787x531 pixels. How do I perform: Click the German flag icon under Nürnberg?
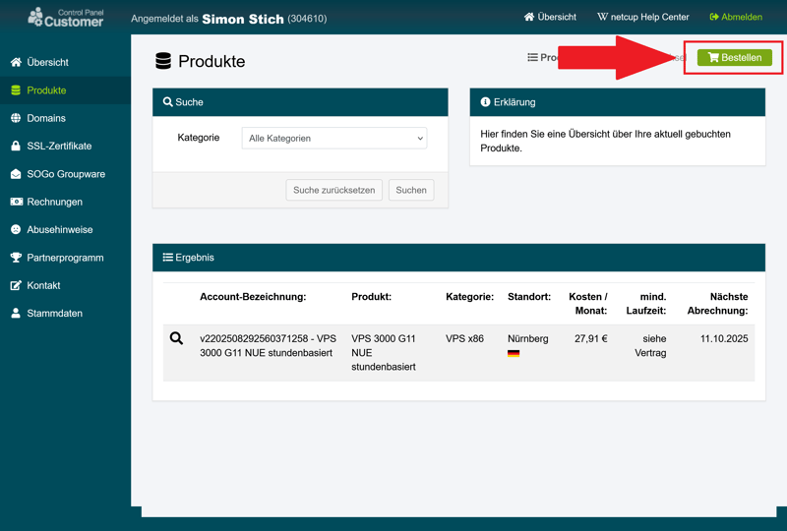click(514, 353)
